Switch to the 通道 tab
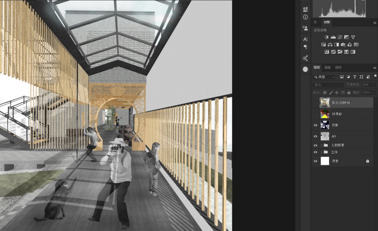 (x=328, y=68)
